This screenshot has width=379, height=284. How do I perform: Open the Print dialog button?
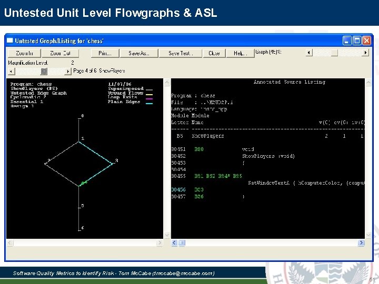coord(105,53)
